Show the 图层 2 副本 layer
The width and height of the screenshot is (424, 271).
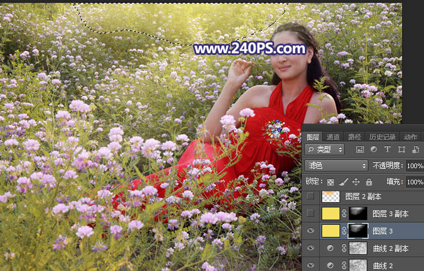pyautogui.click(x=311, y=196)
